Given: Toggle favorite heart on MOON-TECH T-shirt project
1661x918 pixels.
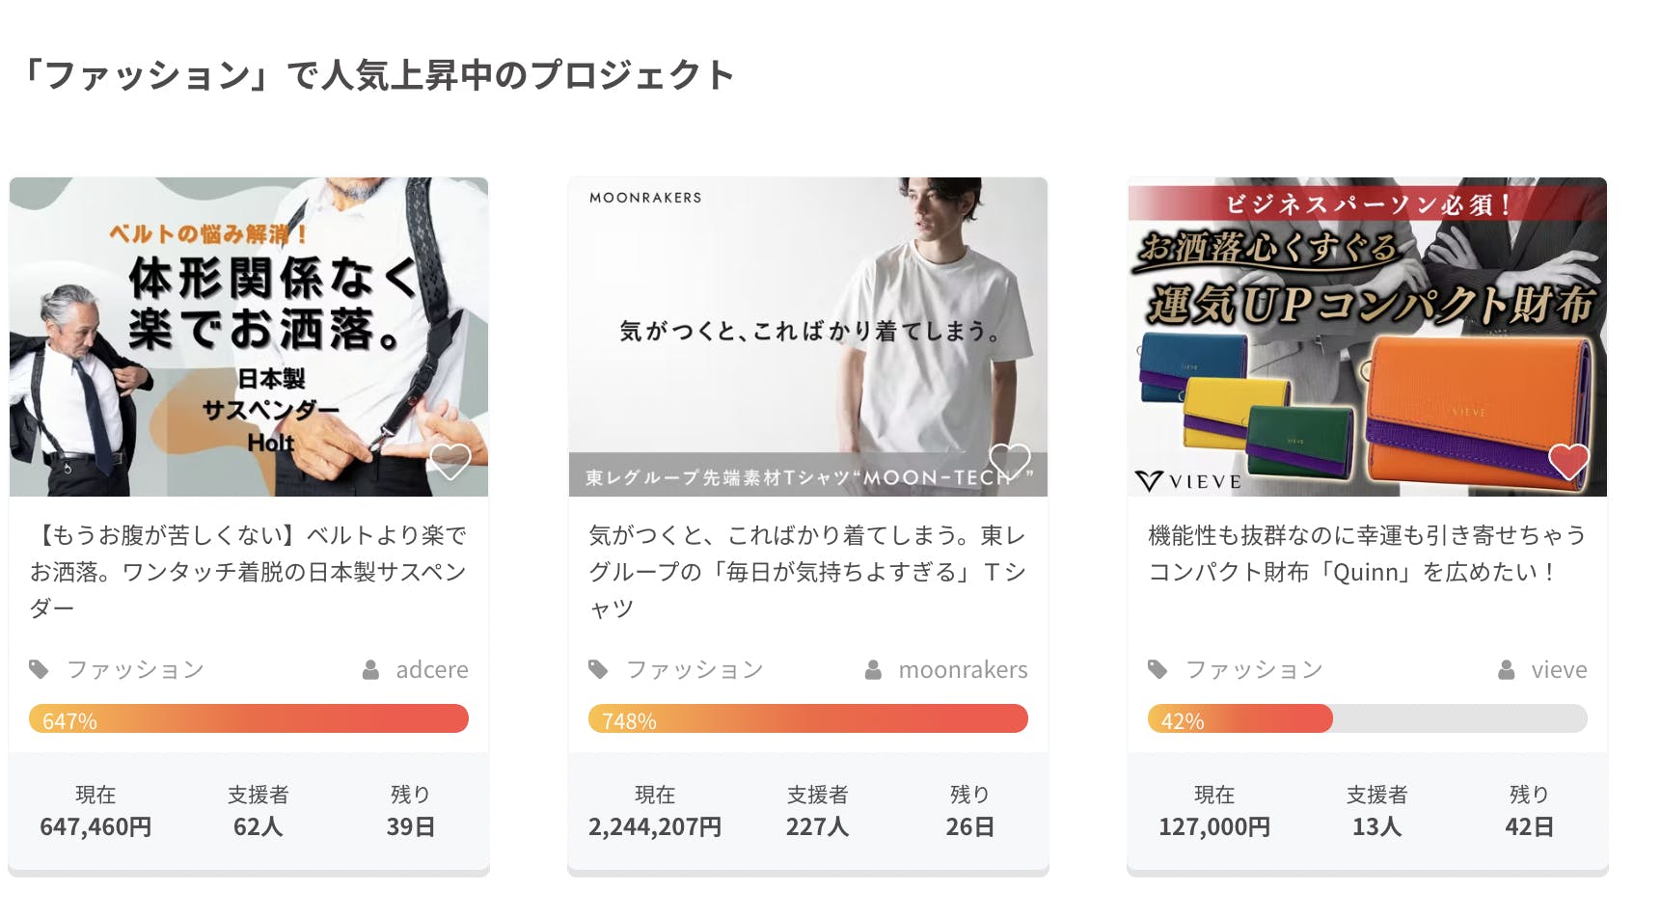Looking at the screenshot, I should click(x=1010, y=462).
